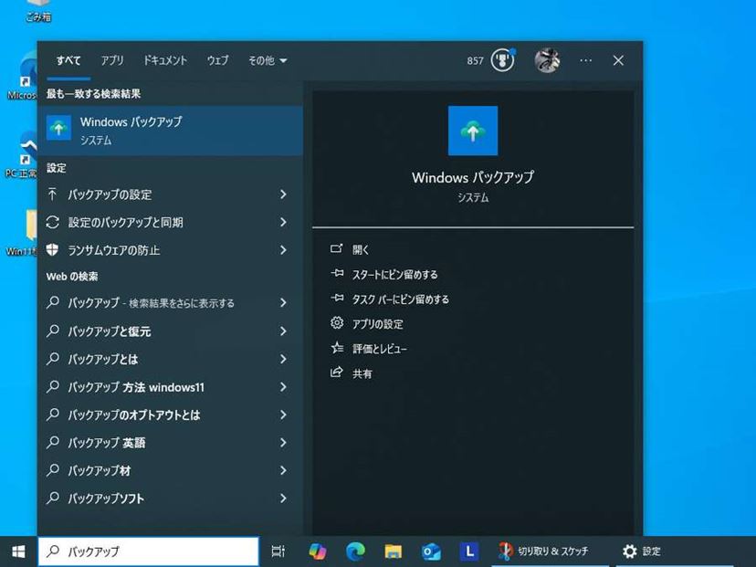Open Outlook from the taskbar
The height and width of the screenshot is (567, 756).
[430, 551]
